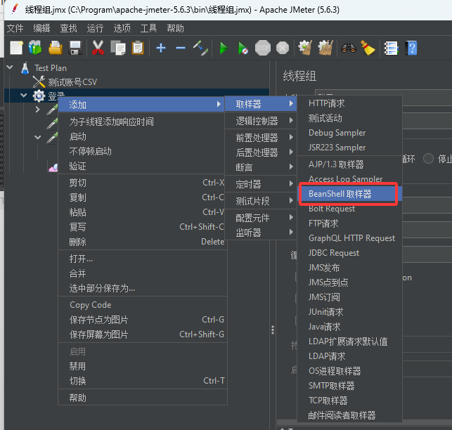Image resolution: width=452 pixels, height=430 pixels.
Task: Open the 工具 menu
Action: (148, 28)
